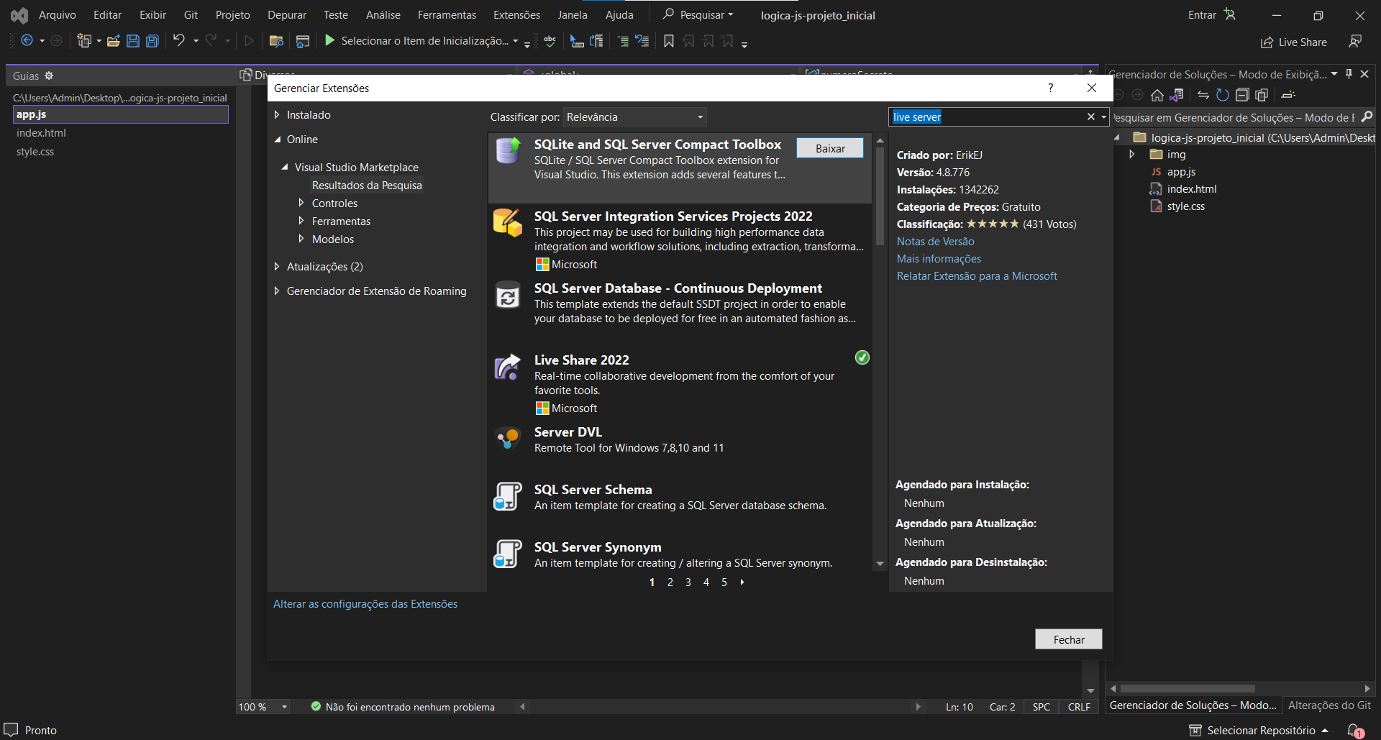
Task: Open the Git menu
Action: tap(191, 14)
